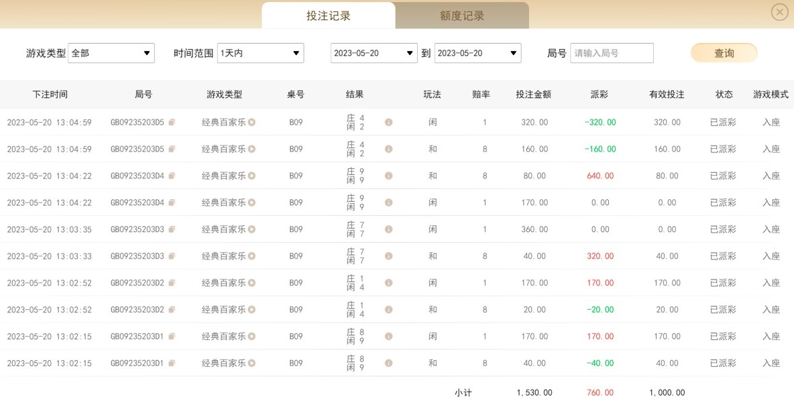
Task: Copy round number for the 13:03:35 bet
Action: (x=172, y=230)
